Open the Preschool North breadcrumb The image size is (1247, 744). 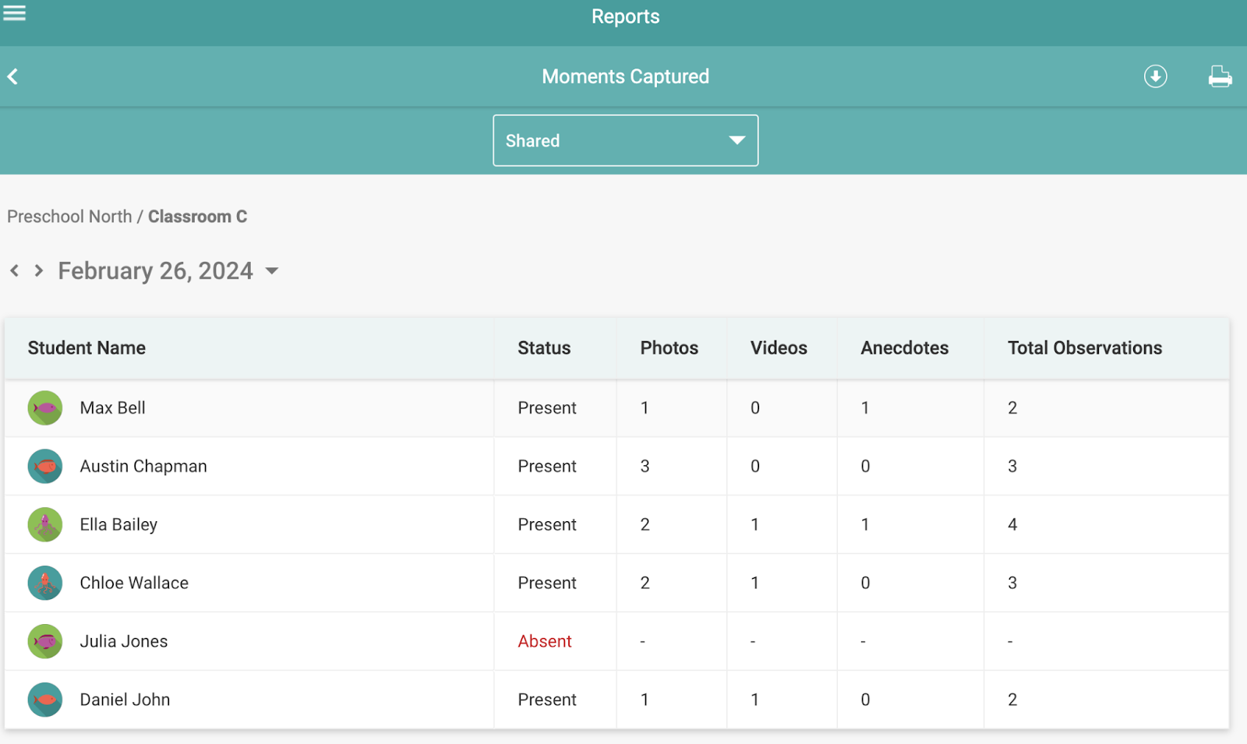pos(69,217)
